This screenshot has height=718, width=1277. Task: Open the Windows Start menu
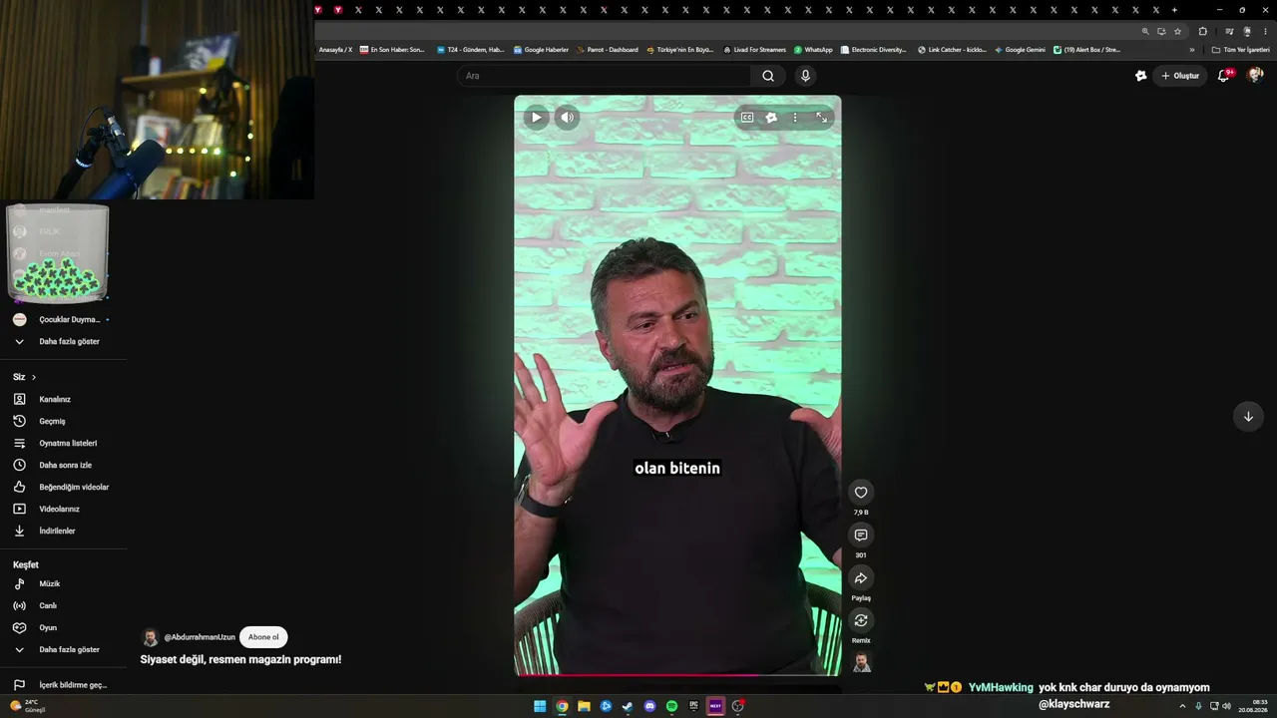pyautogui.click(x=540, y=706)
